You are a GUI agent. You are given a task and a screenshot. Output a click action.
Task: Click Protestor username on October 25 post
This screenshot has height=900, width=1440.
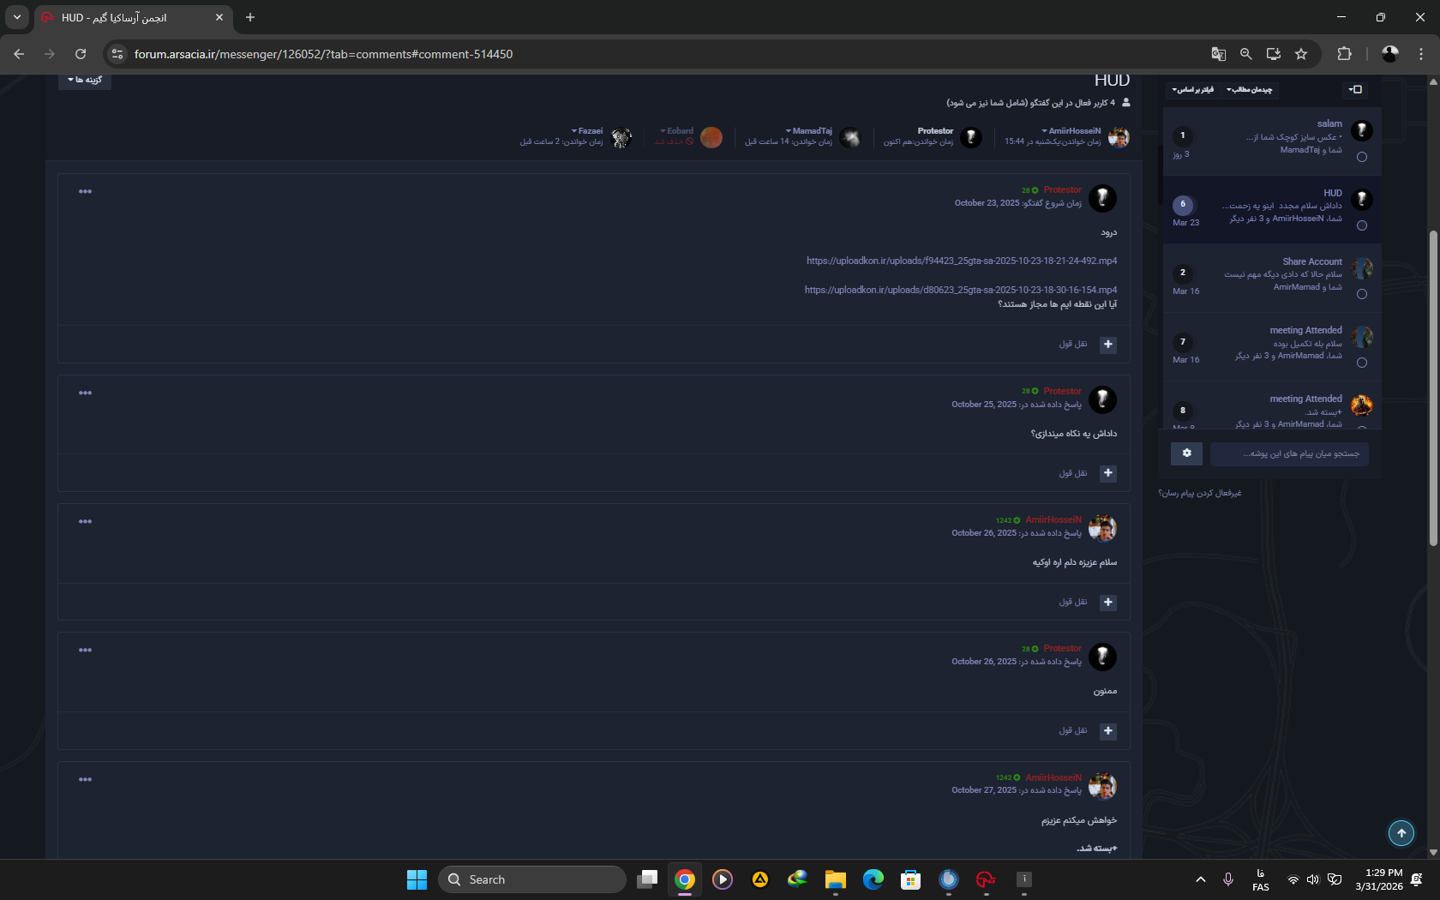tap(1062, 391)
